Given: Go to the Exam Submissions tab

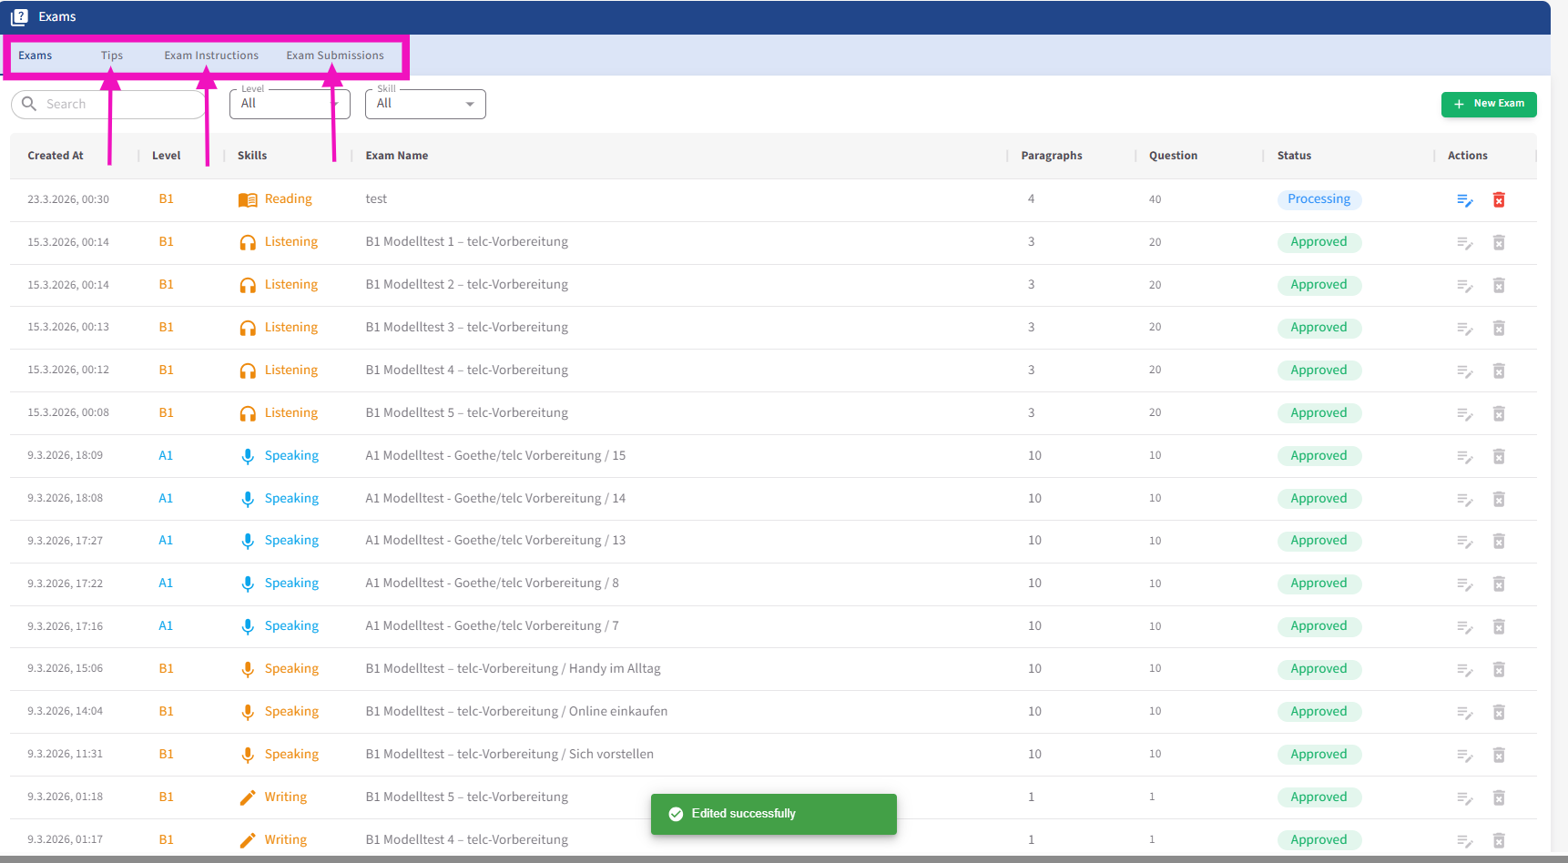Looking at the screenshot, I should 335,56.
